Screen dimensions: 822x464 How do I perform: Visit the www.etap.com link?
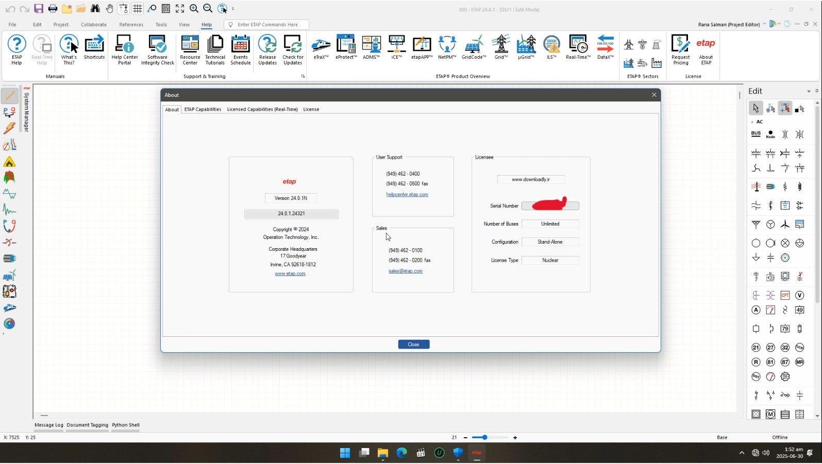tap(290, 273)
